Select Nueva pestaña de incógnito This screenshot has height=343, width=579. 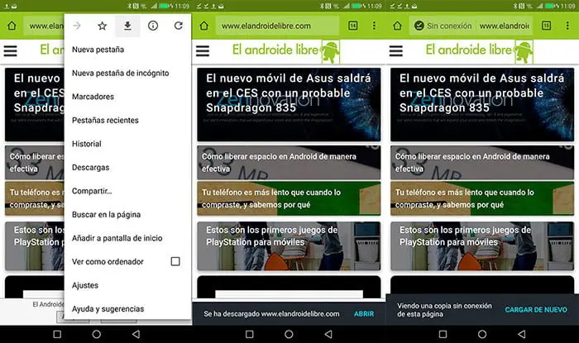[127, 73]
